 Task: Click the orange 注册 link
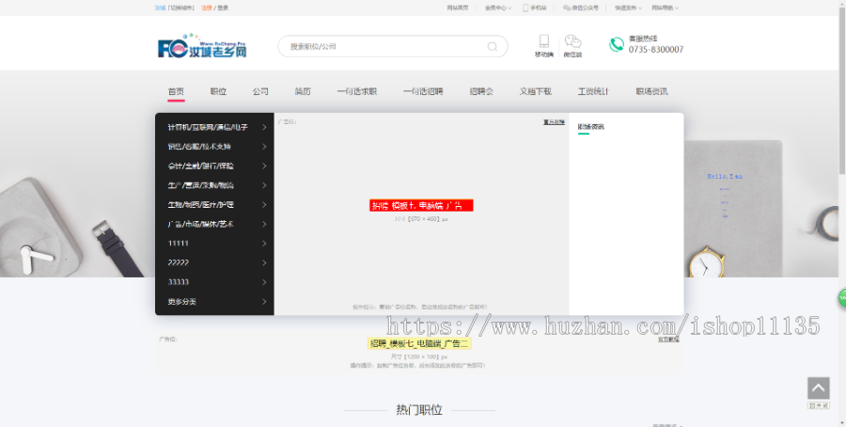click(206, 8)
